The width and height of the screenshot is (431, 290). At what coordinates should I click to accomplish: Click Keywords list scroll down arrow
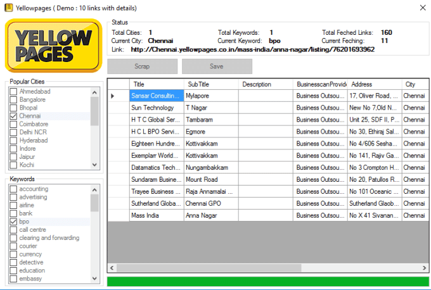pos(94,278)
